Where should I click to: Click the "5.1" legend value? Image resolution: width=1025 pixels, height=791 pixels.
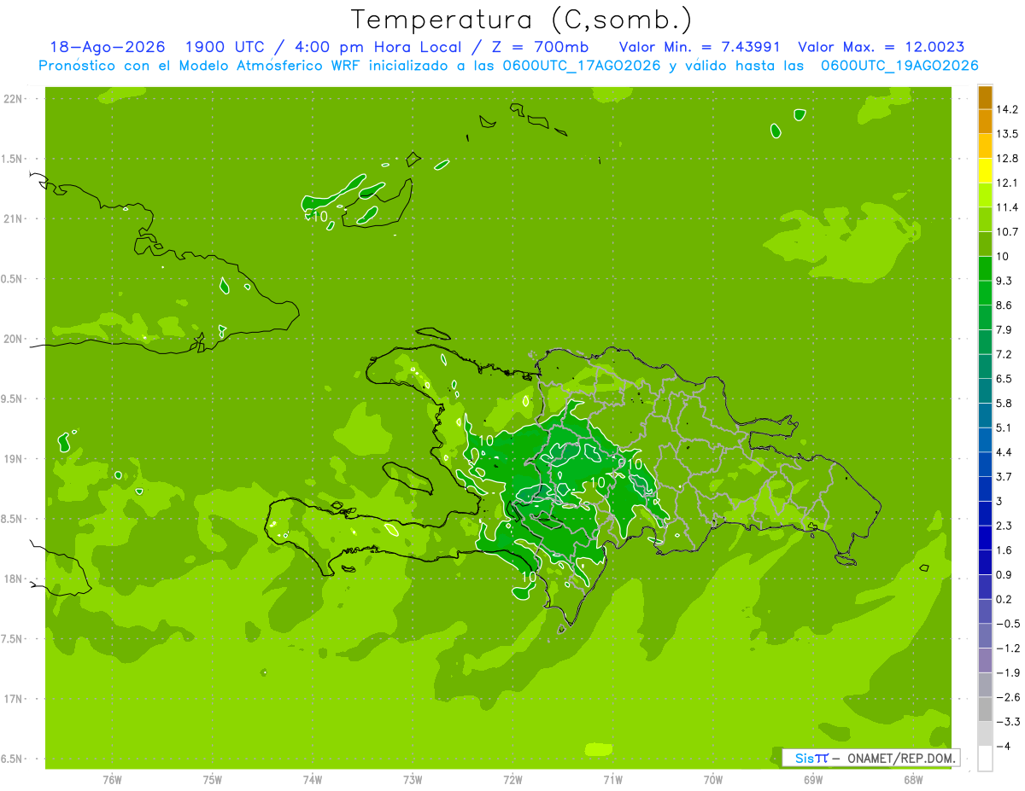pyautogui.click(x=1004, y=427)
